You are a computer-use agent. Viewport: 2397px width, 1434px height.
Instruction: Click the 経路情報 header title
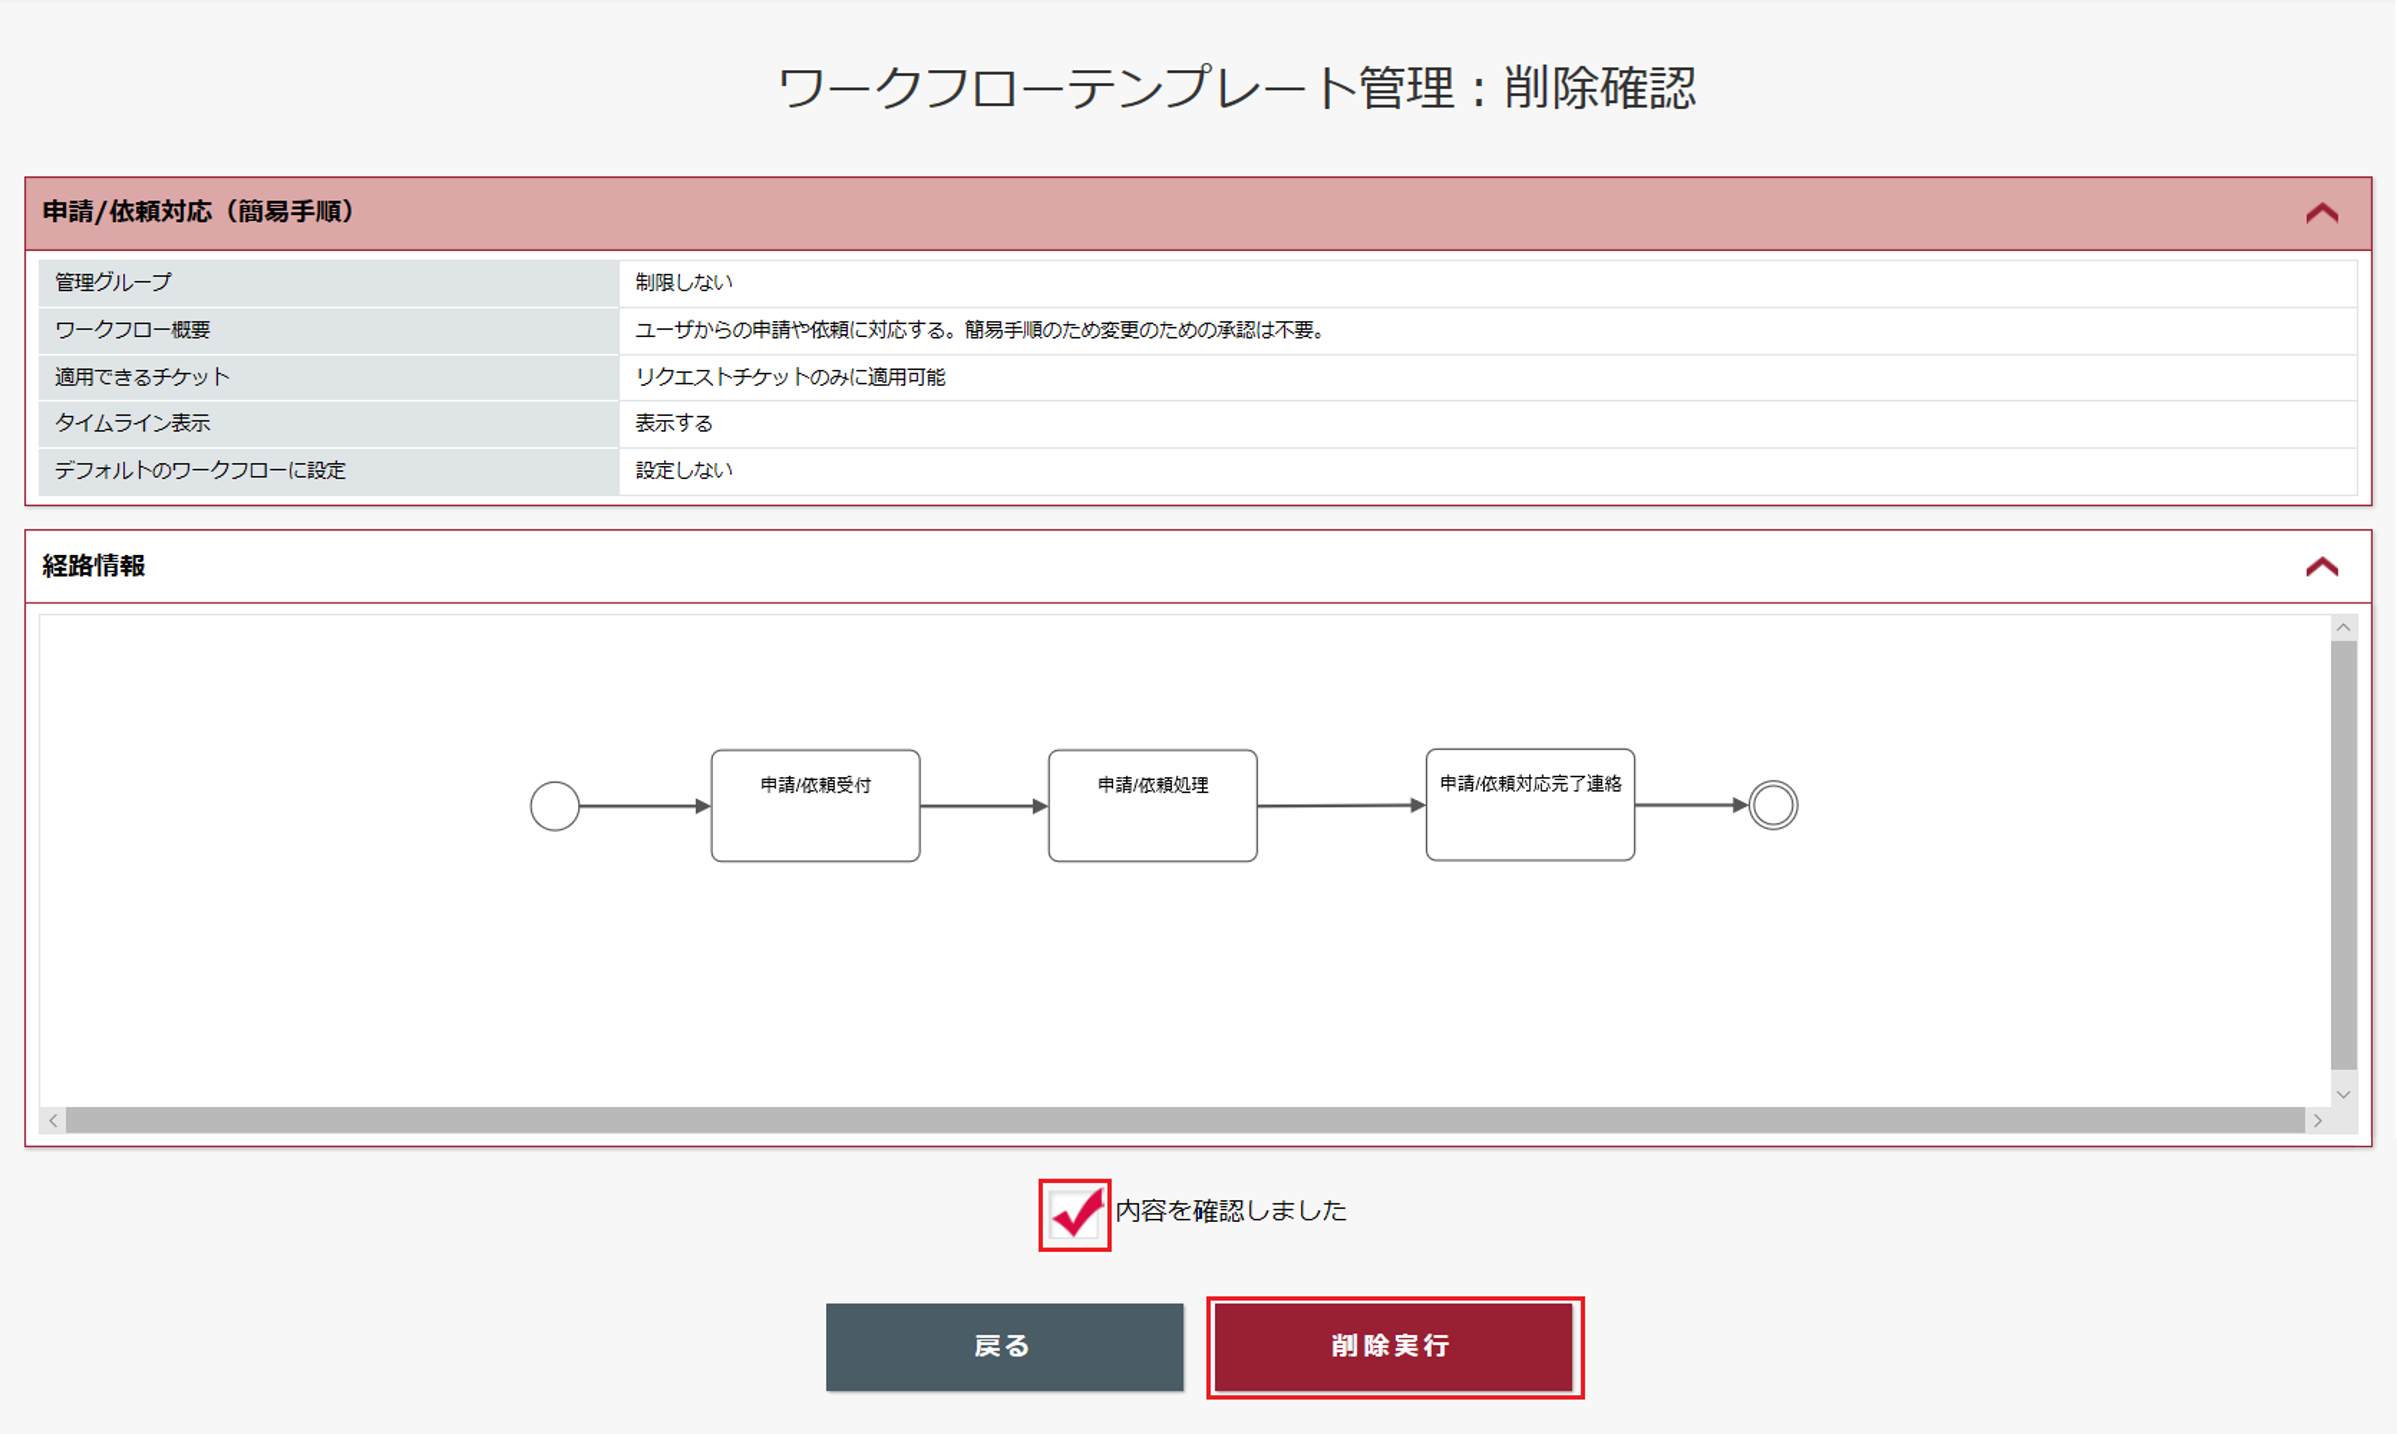point(94,566)
